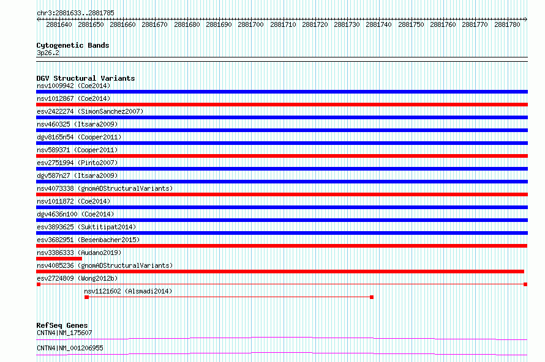
Task: Click ruler position 2881670
Action: [x=155, y=24]
